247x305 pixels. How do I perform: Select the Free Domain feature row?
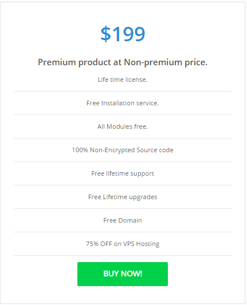coord(123,220)
